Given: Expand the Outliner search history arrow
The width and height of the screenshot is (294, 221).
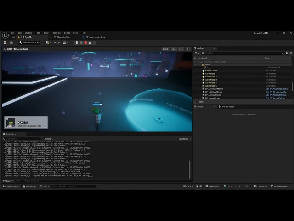Looking at the screenshot, I should pyautogui.click(x=282, y=53).
